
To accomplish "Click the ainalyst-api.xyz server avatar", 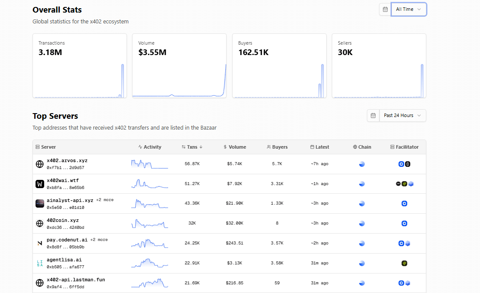I will coord(40,204).
